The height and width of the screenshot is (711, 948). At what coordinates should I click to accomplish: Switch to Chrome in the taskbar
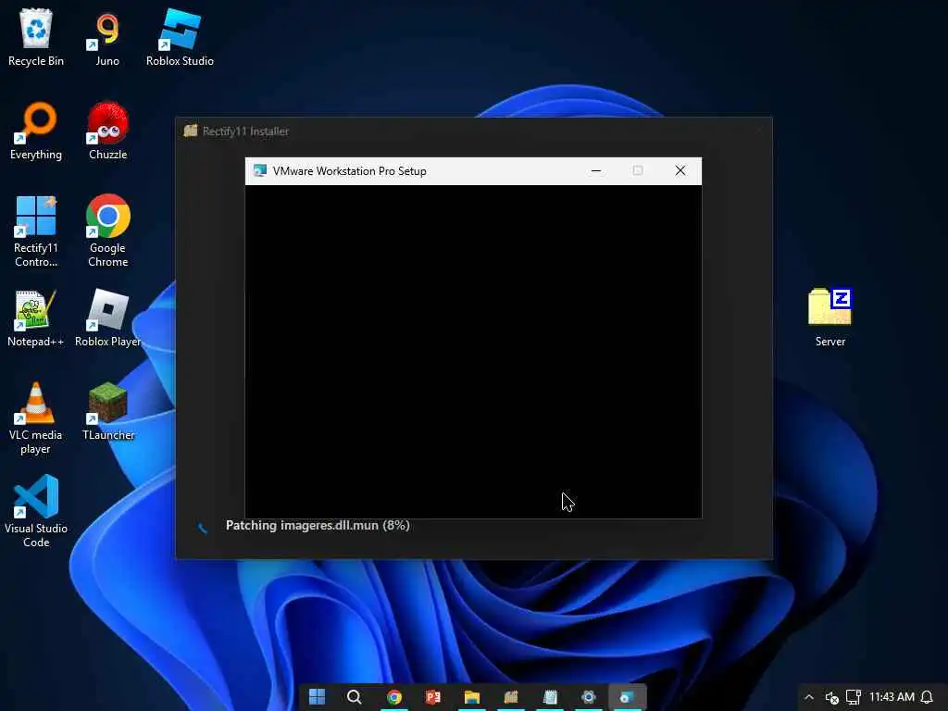[x=394, y=697]
